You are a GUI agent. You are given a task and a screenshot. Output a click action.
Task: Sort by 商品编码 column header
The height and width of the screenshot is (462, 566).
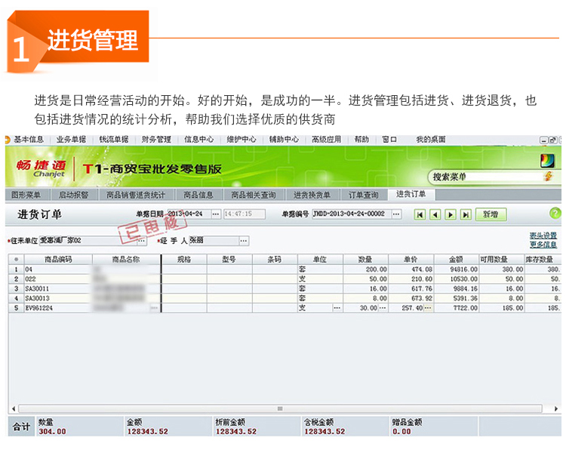click(58, 260)
